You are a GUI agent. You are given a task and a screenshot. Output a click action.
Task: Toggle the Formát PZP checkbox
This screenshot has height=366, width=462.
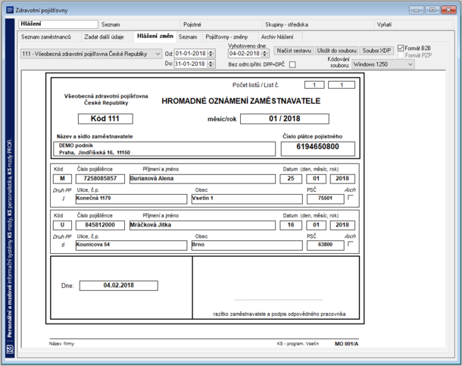coord(401,55)
